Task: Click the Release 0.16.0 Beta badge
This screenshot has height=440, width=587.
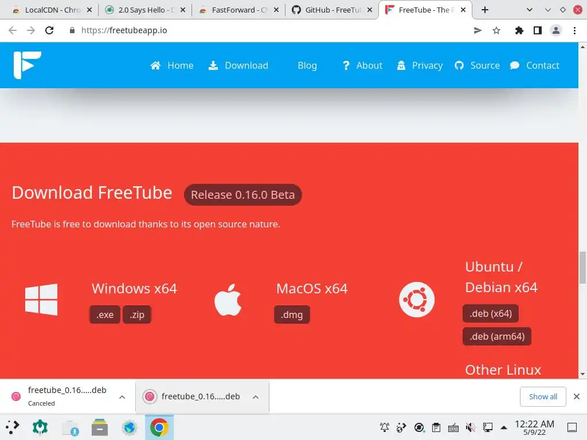Action: [243, 195]
